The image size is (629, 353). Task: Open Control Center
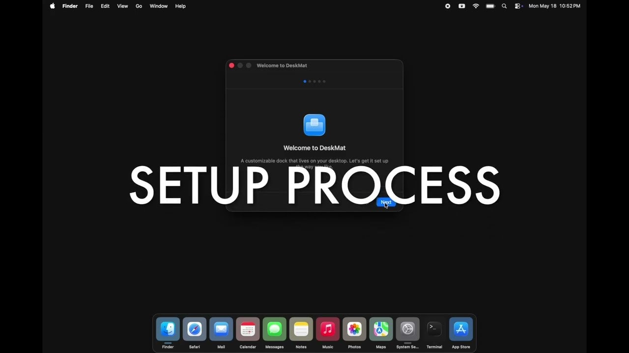coord(518,6)
